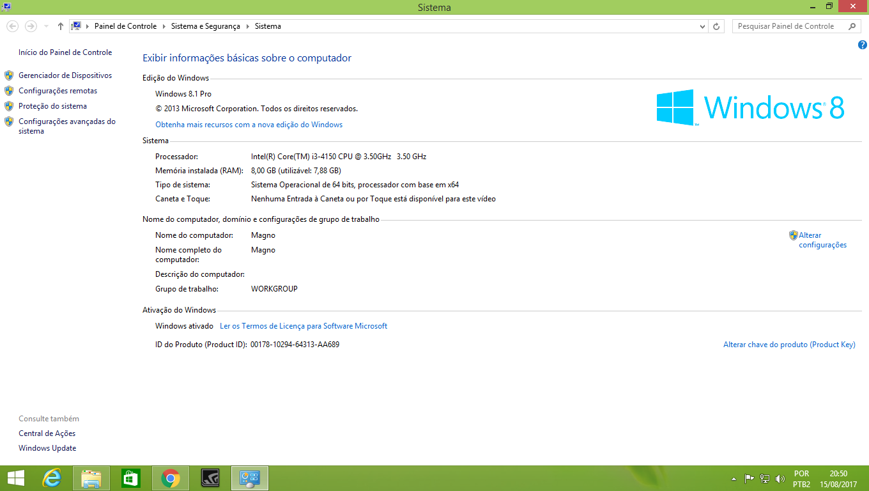
Task: Open Central de Ações link
Action: coord(47,433)
